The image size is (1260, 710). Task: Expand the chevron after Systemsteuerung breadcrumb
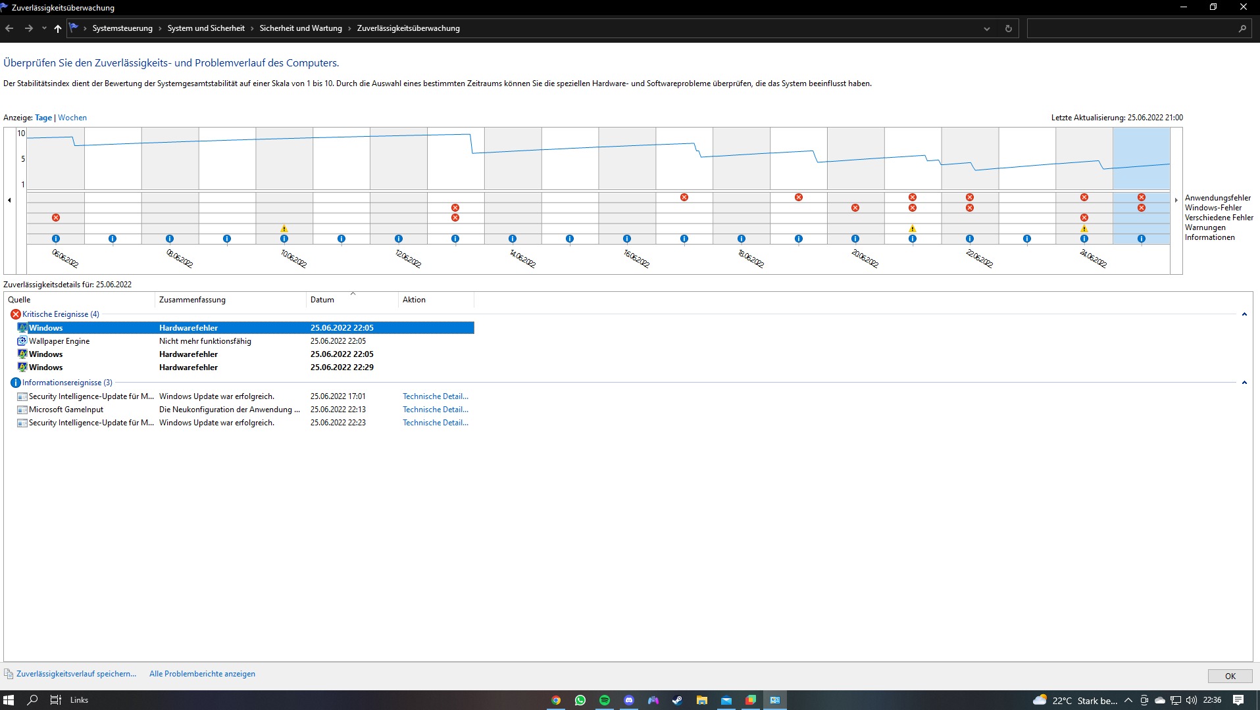[x=160, y=28]
